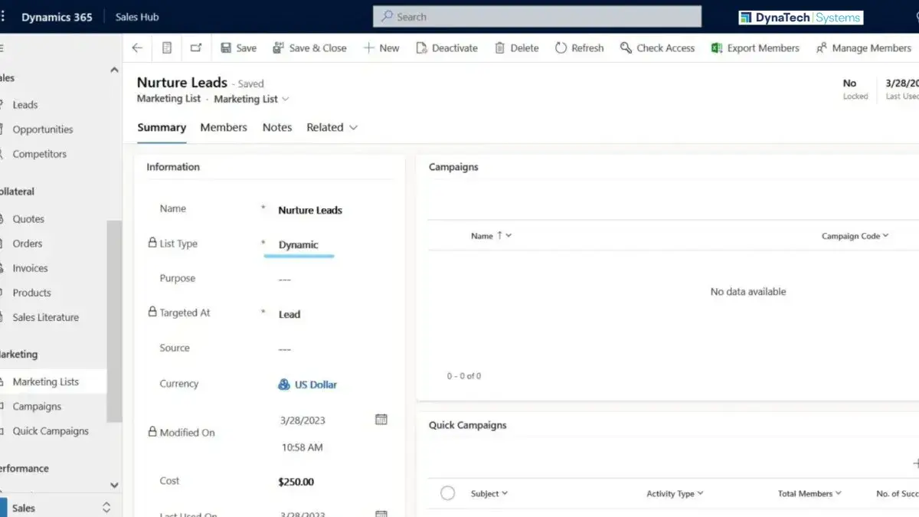This screenshot has width=919, height=517.
Task: Open Total Members column dropdown
Action: click(x=839, y=493)
